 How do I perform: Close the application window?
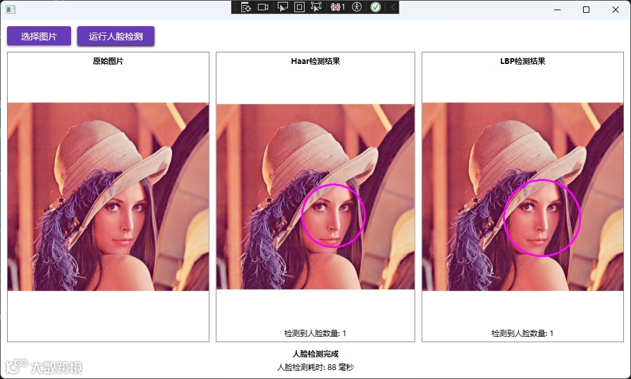[x=615, y=10]
